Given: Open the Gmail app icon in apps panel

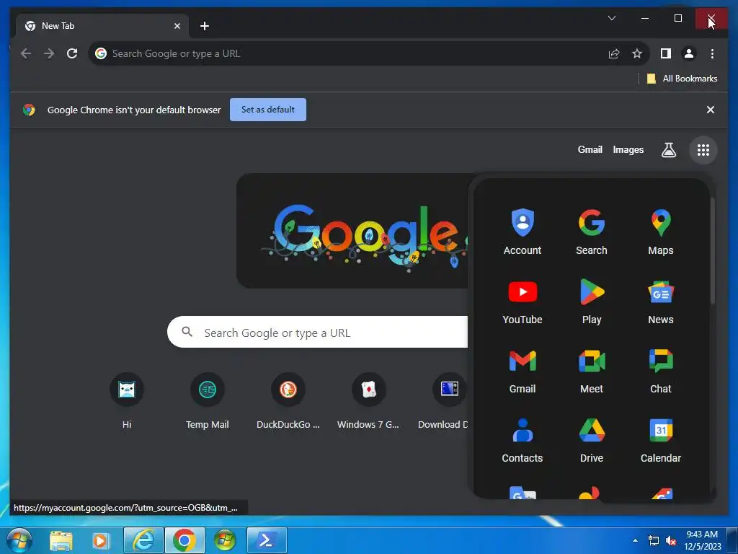Looking at the screenshot, I should click(x=522, y=371).
